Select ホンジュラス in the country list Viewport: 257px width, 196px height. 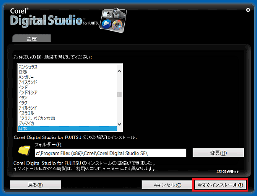pyautogui.click(x=67, y=67)
